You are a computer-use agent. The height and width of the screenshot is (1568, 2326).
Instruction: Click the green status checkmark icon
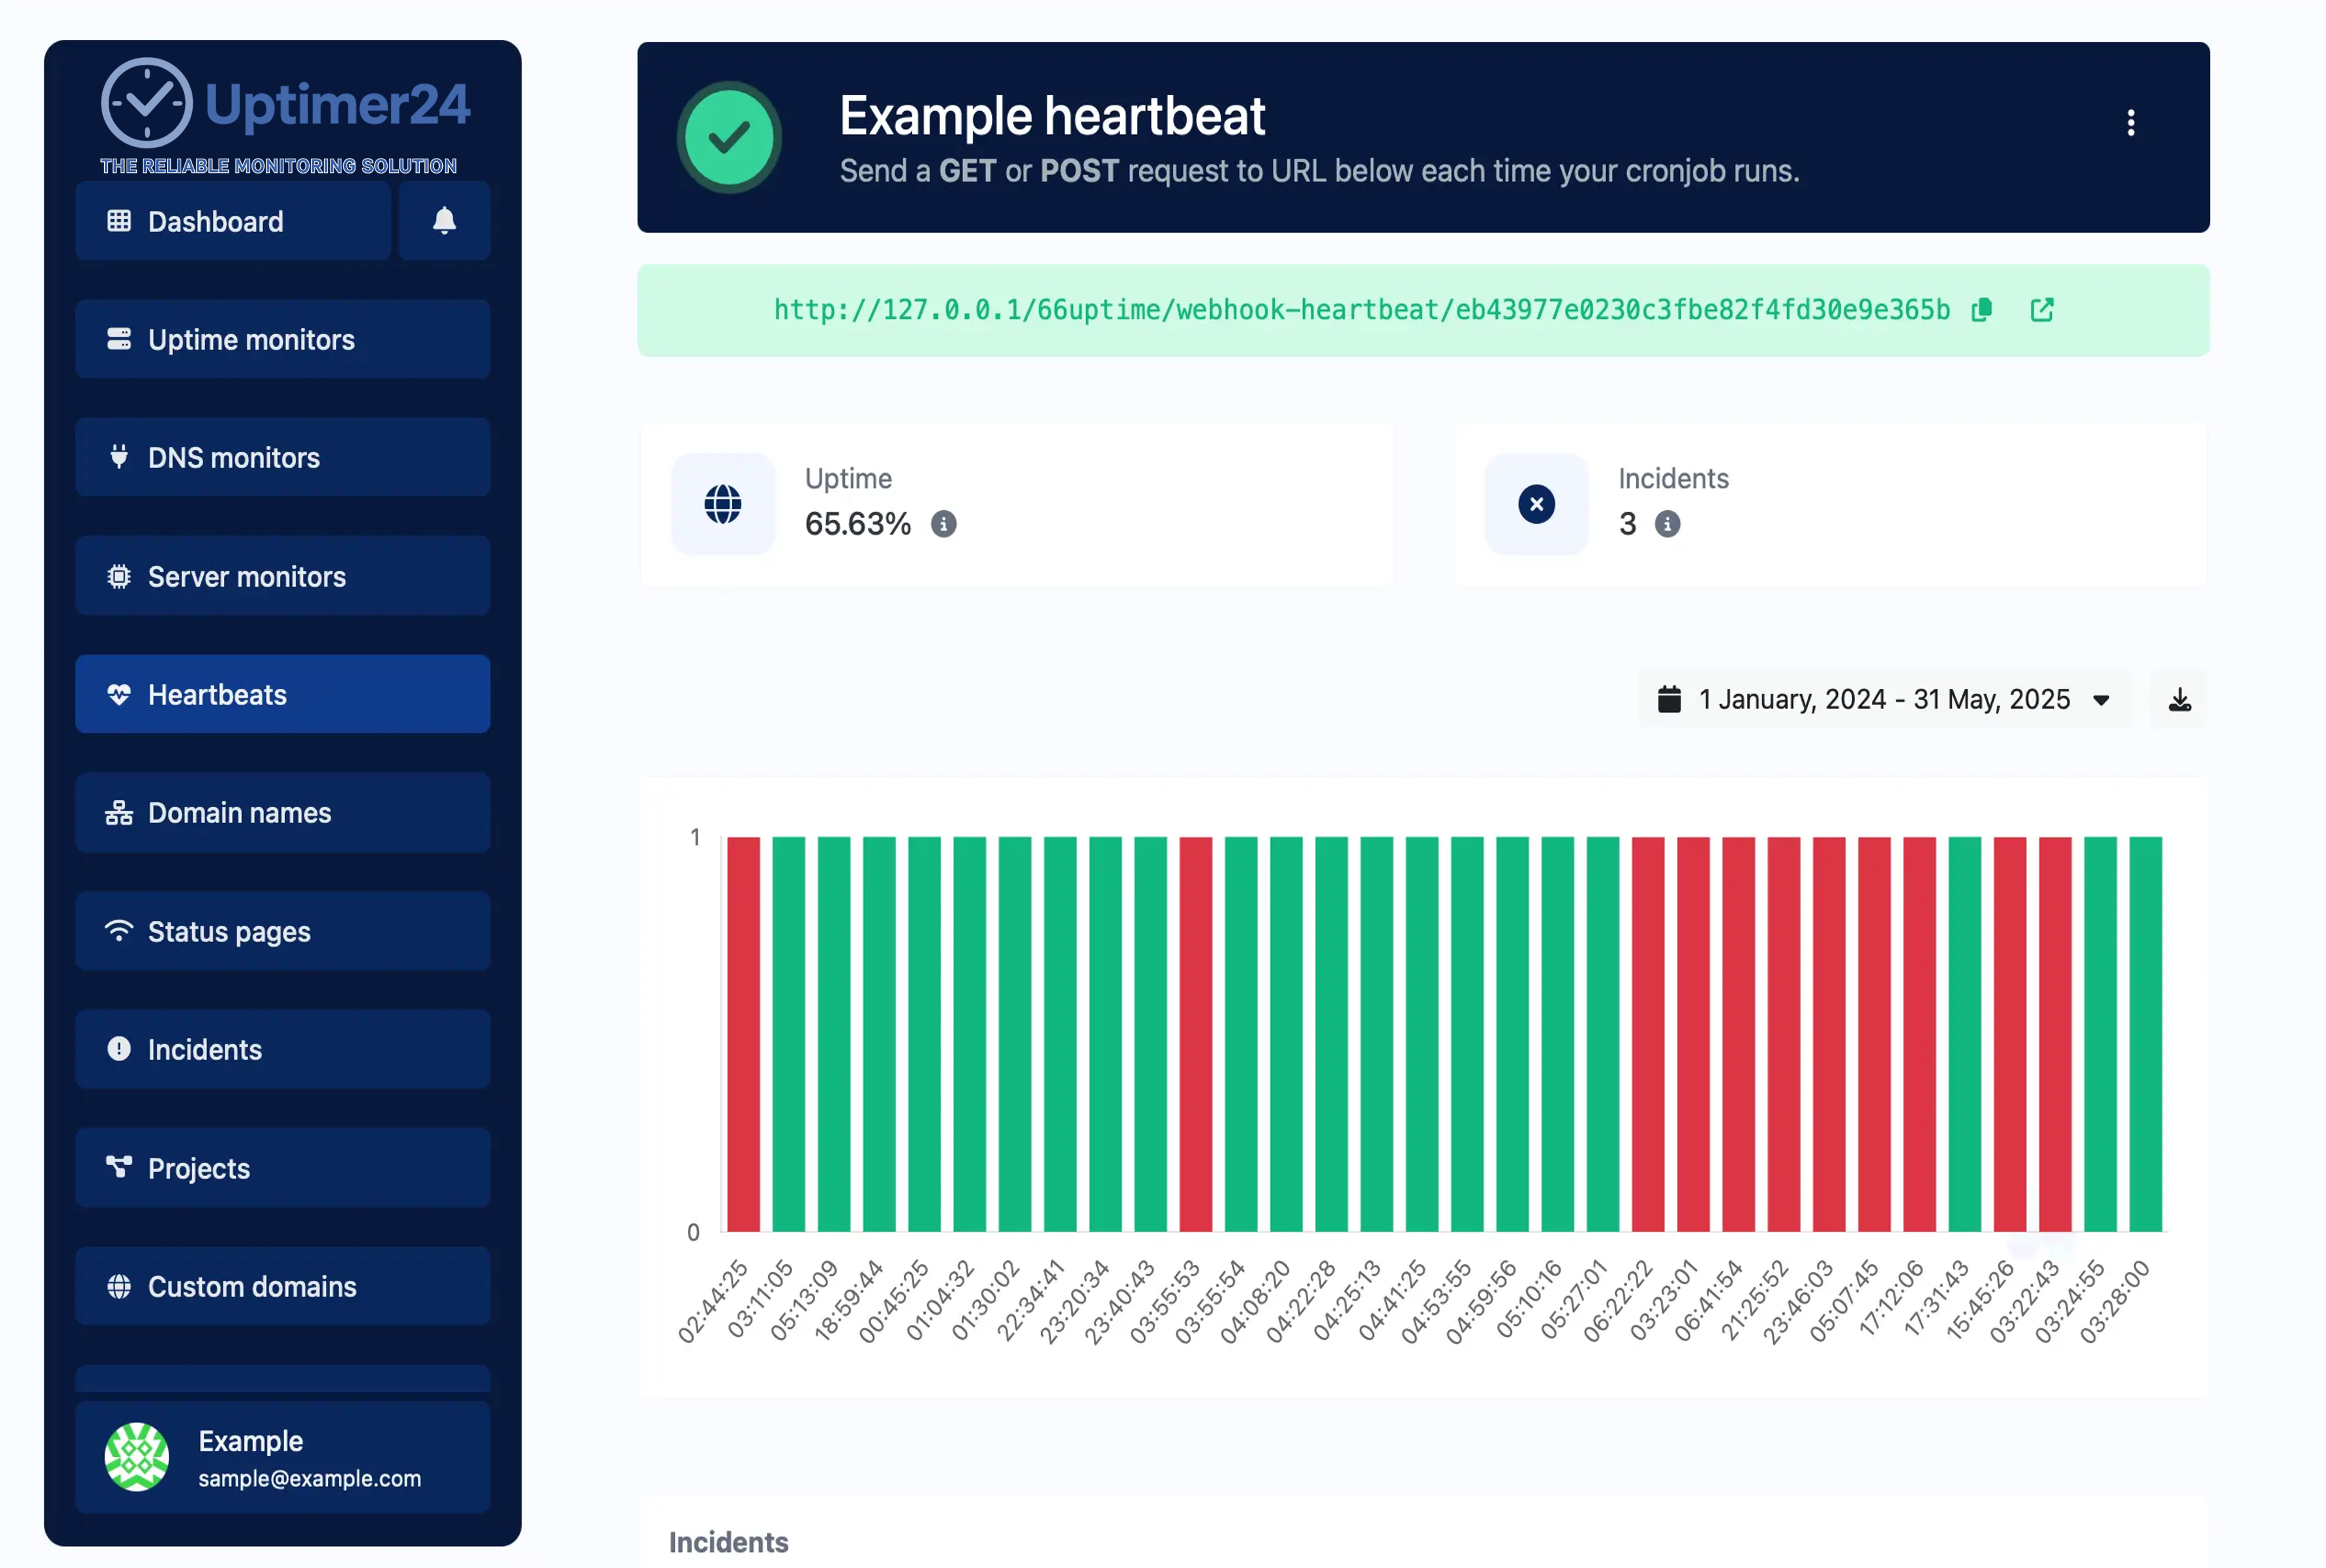(729, 137)
